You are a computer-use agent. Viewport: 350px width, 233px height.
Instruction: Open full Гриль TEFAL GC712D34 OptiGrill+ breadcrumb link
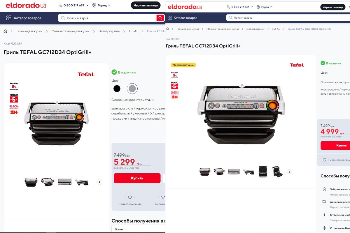coord(309,29)
